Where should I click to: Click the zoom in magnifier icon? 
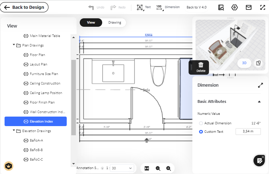click(x=169, y=168)
